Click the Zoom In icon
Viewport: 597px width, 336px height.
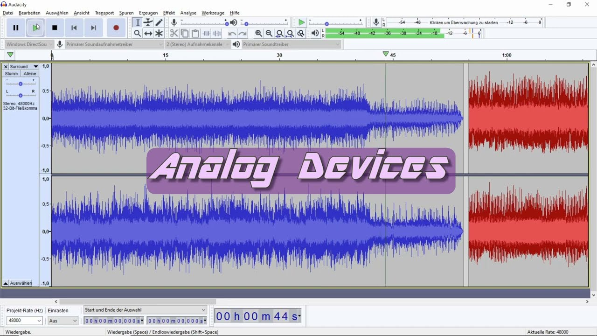pos(258,33)
